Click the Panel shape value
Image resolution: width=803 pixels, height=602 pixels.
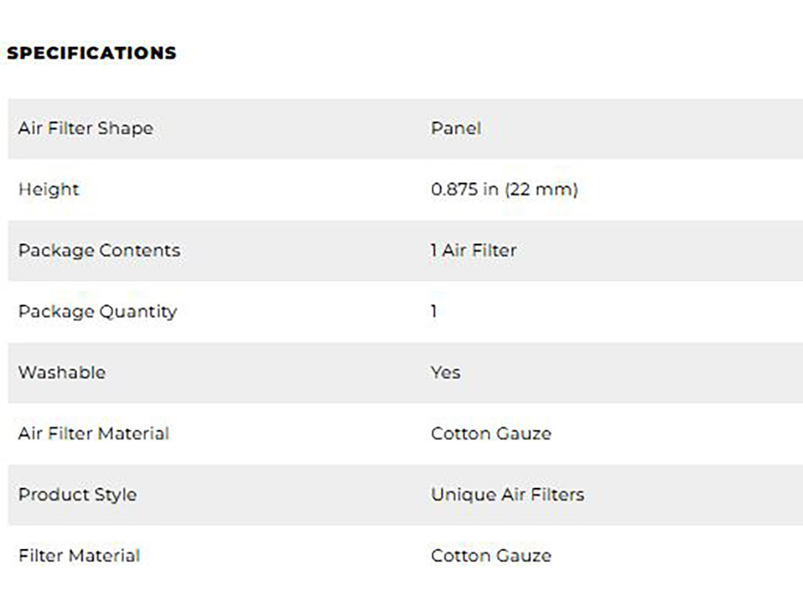click(455, 128)
